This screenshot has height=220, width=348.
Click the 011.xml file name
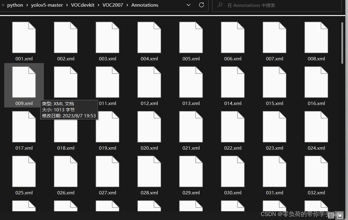point(107,103)
